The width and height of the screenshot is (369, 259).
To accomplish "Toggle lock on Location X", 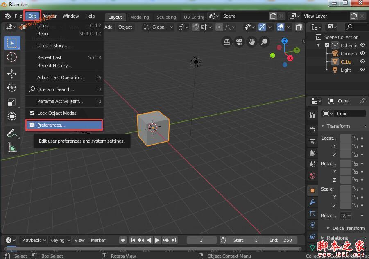I will [x=355, y=138].
